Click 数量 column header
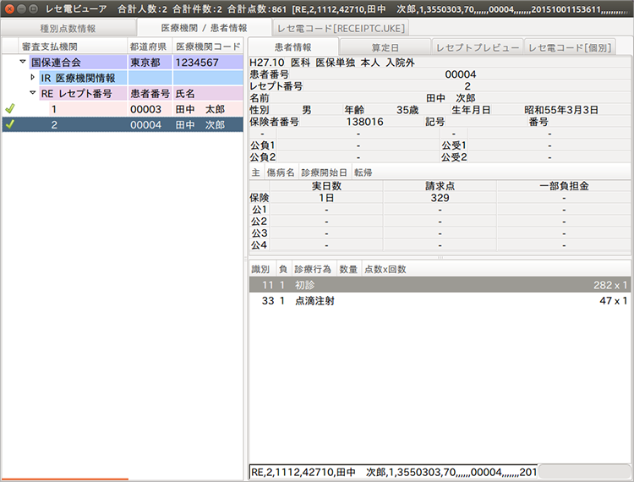This screenshot has height=482, width=634. click(x=348, y=269)
